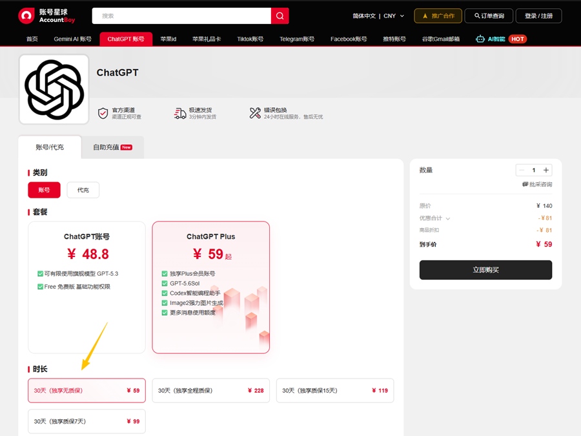The width and height of the screenshot is (581, 436).
Task: Click the 独享Plus会员账号 checkmark
Action: (x=165, y=274)
